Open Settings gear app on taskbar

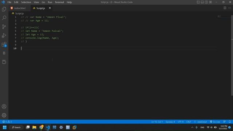61,127
